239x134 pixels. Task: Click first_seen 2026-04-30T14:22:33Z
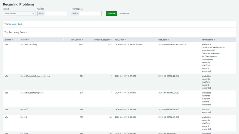(169, 76)
